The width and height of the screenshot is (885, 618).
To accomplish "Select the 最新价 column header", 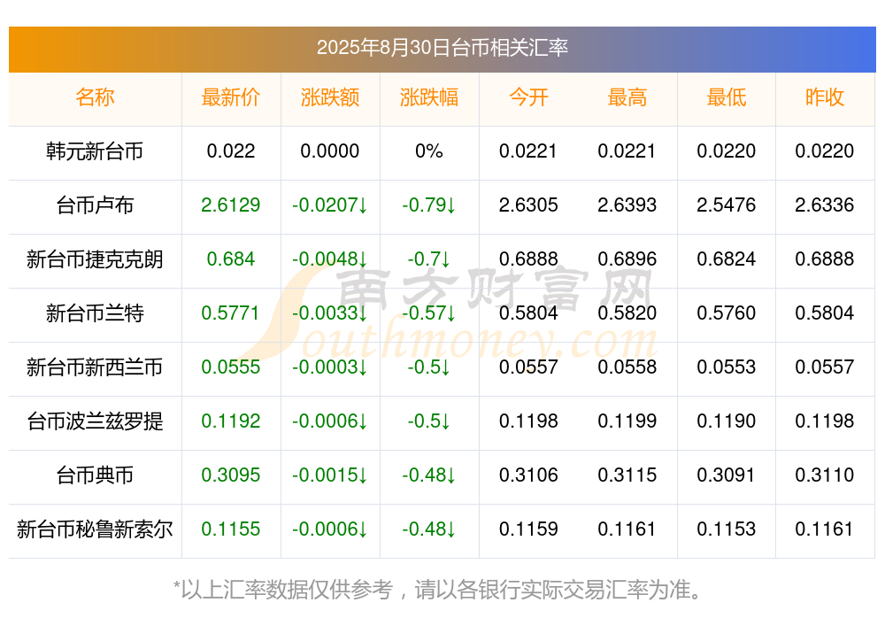I will 231,97.
